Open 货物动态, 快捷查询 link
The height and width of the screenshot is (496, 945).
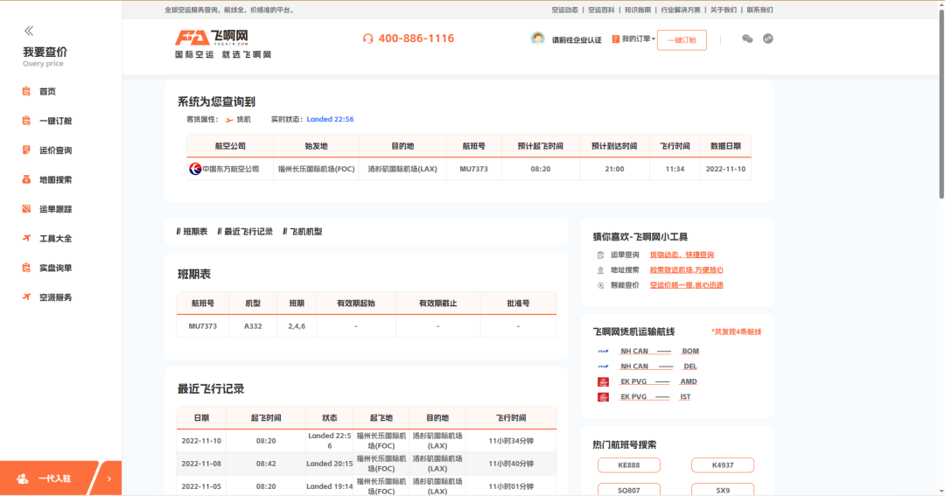click(682, 255)
